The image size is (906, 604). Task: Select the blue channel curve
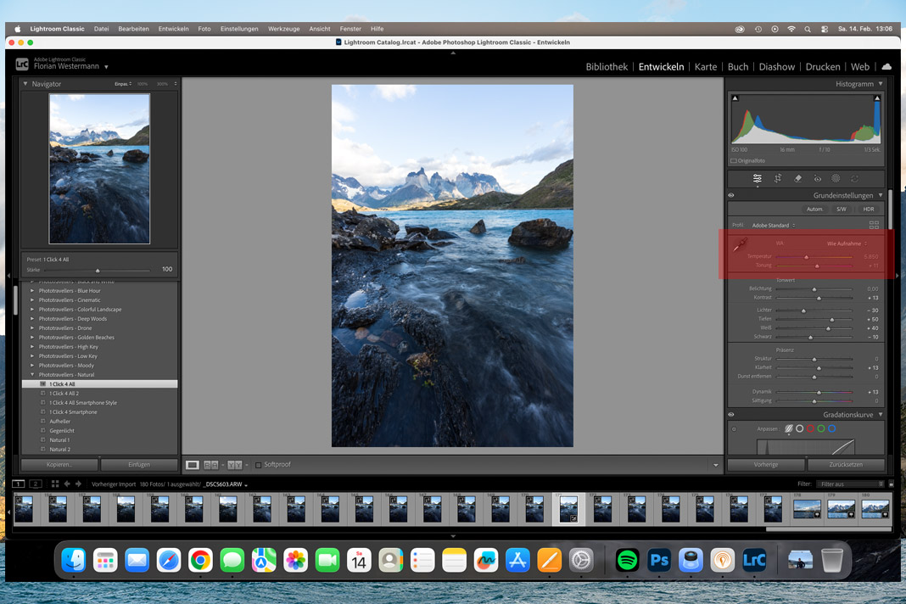click(832, 429)
